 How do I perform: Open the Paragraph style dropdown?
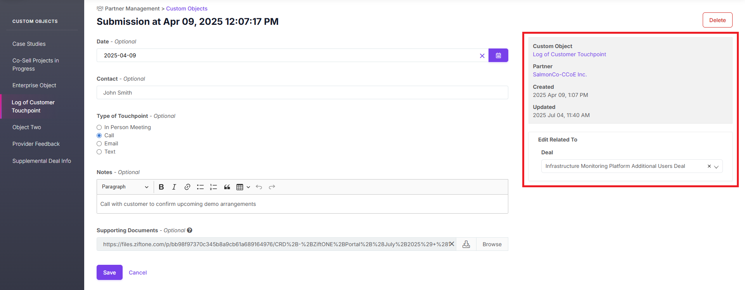click(125, 187)
